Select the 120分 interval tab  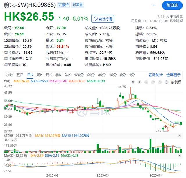click(x=79, y=75)
